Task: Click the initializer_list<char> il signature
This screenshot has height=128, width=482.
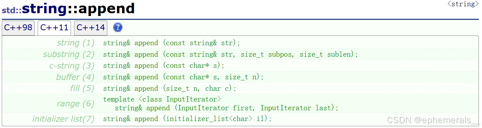Action: [187, 119]
